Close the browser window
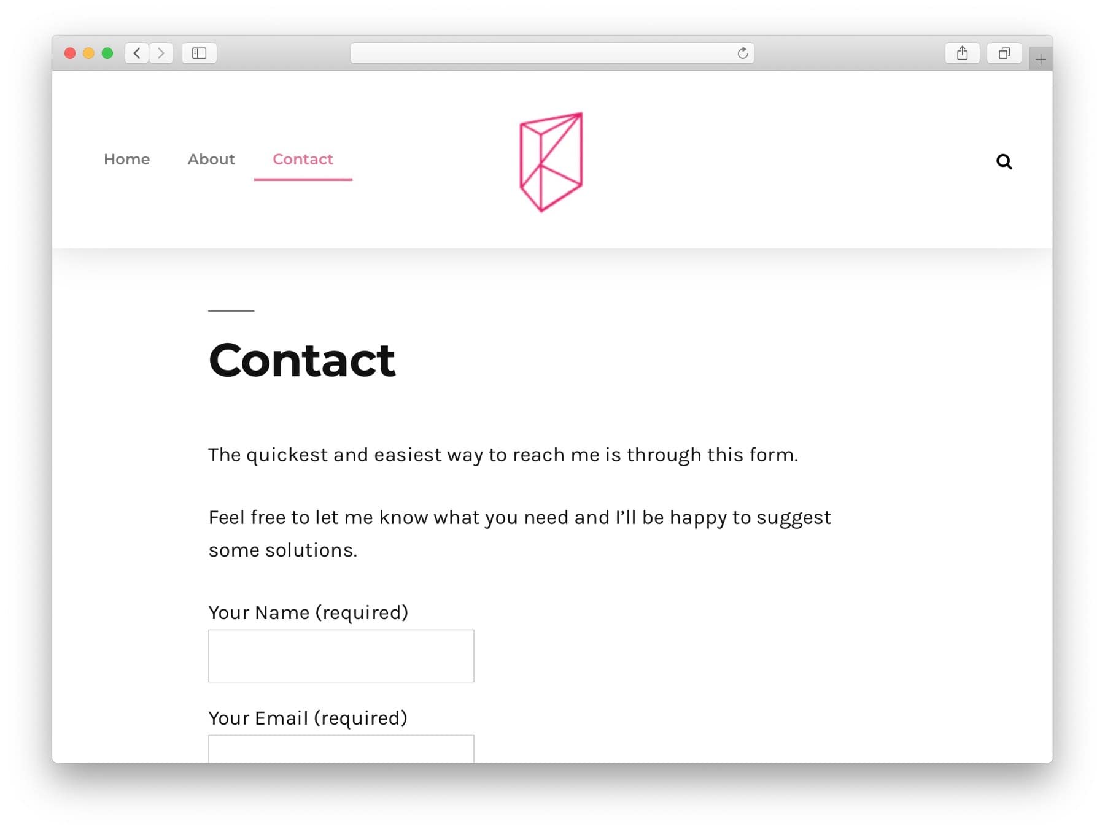Viewport: 1105px width, 832px height. [70, 53]
